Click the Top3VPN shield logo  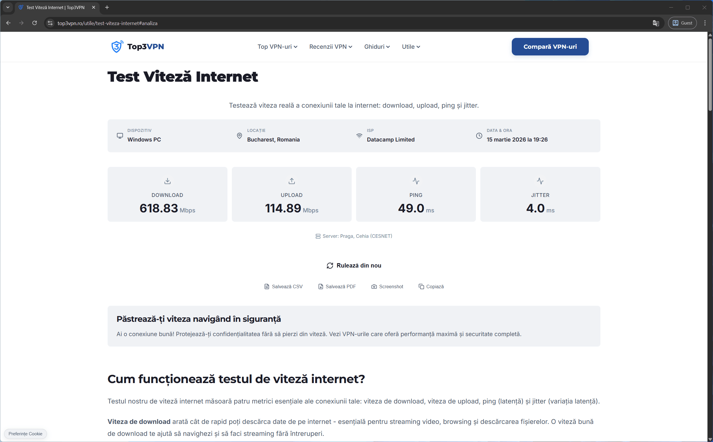point(118,46)
